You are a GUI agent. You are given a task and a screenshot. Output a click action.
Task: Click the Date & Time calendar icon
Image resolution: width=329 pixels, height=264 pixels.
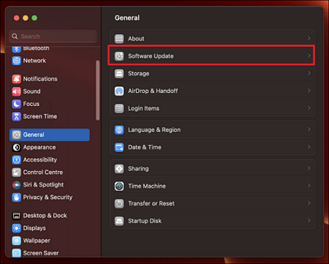pyautogui.click(x=119, y=147)
